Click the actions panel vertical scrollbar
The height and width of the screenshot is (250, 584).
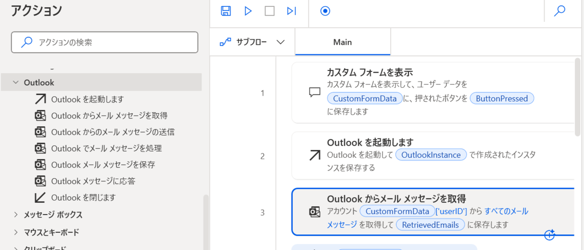(205, 222)
